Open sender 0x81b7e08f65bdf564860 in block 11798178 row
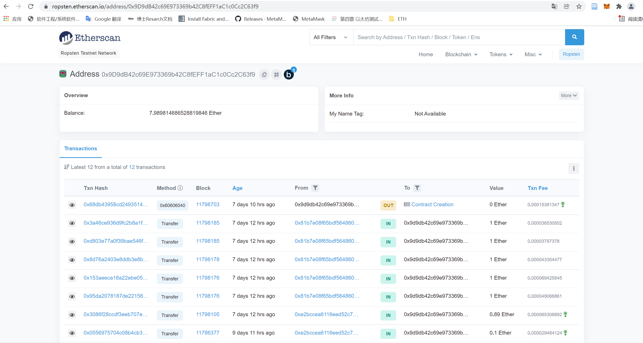The width and height of the screenshot is (643, 343). click(327, 259)
